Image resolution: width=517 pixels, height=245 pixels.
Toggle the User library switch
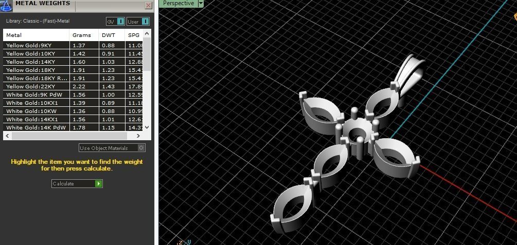pos(138,22)
